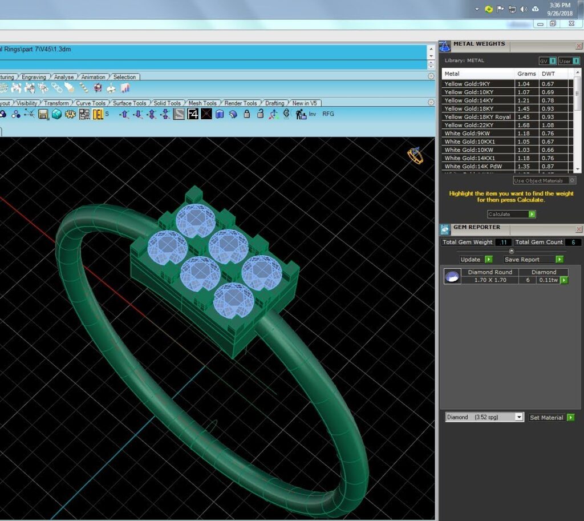Image resolution: width=584 pixels, height=521 pixels.
Task: Open the Solid Tools tab
Action: point(167,103)
